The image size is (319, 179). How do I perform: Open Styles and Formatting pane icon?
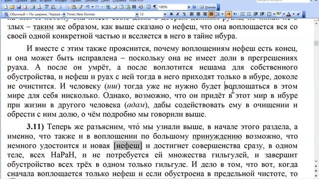click(6, 14)
